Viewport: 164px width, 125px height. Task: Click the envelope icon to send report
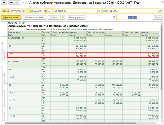[63, 18]
